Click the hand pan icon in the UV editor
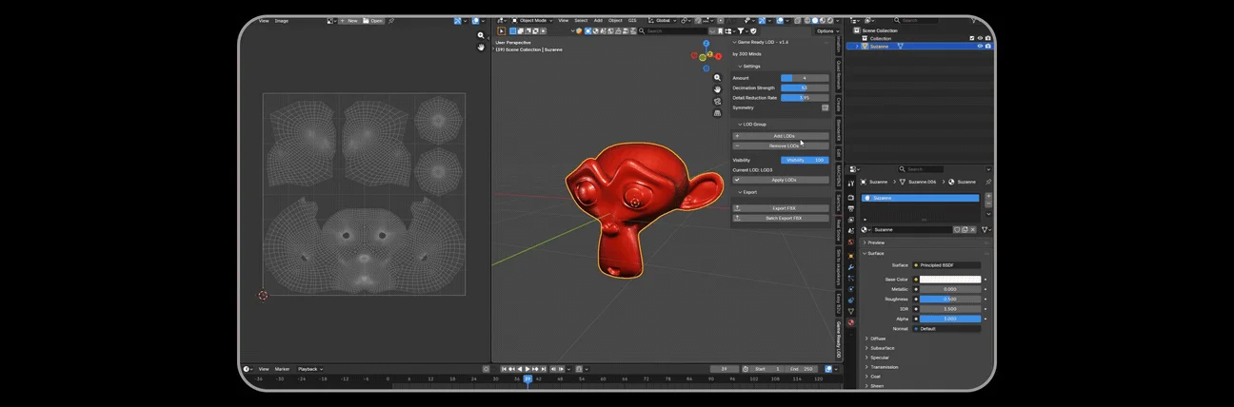Image resolution: width=1234 pixels, height=407 pixels. coord(481,47)
